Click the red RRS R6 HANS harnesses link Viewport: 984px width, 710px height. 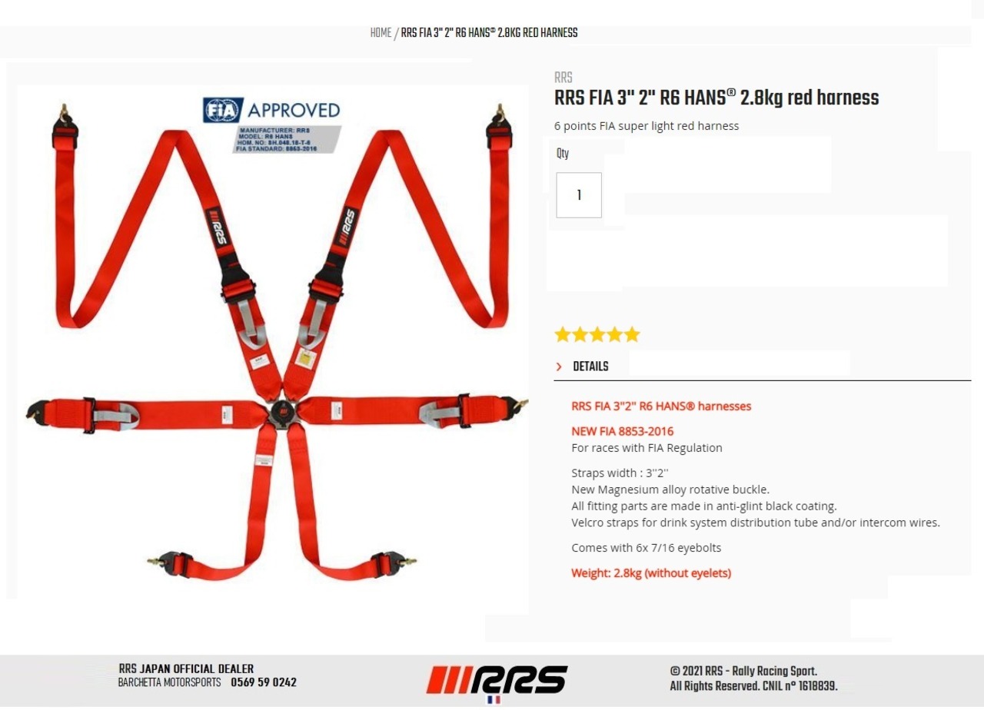point(661,406)
